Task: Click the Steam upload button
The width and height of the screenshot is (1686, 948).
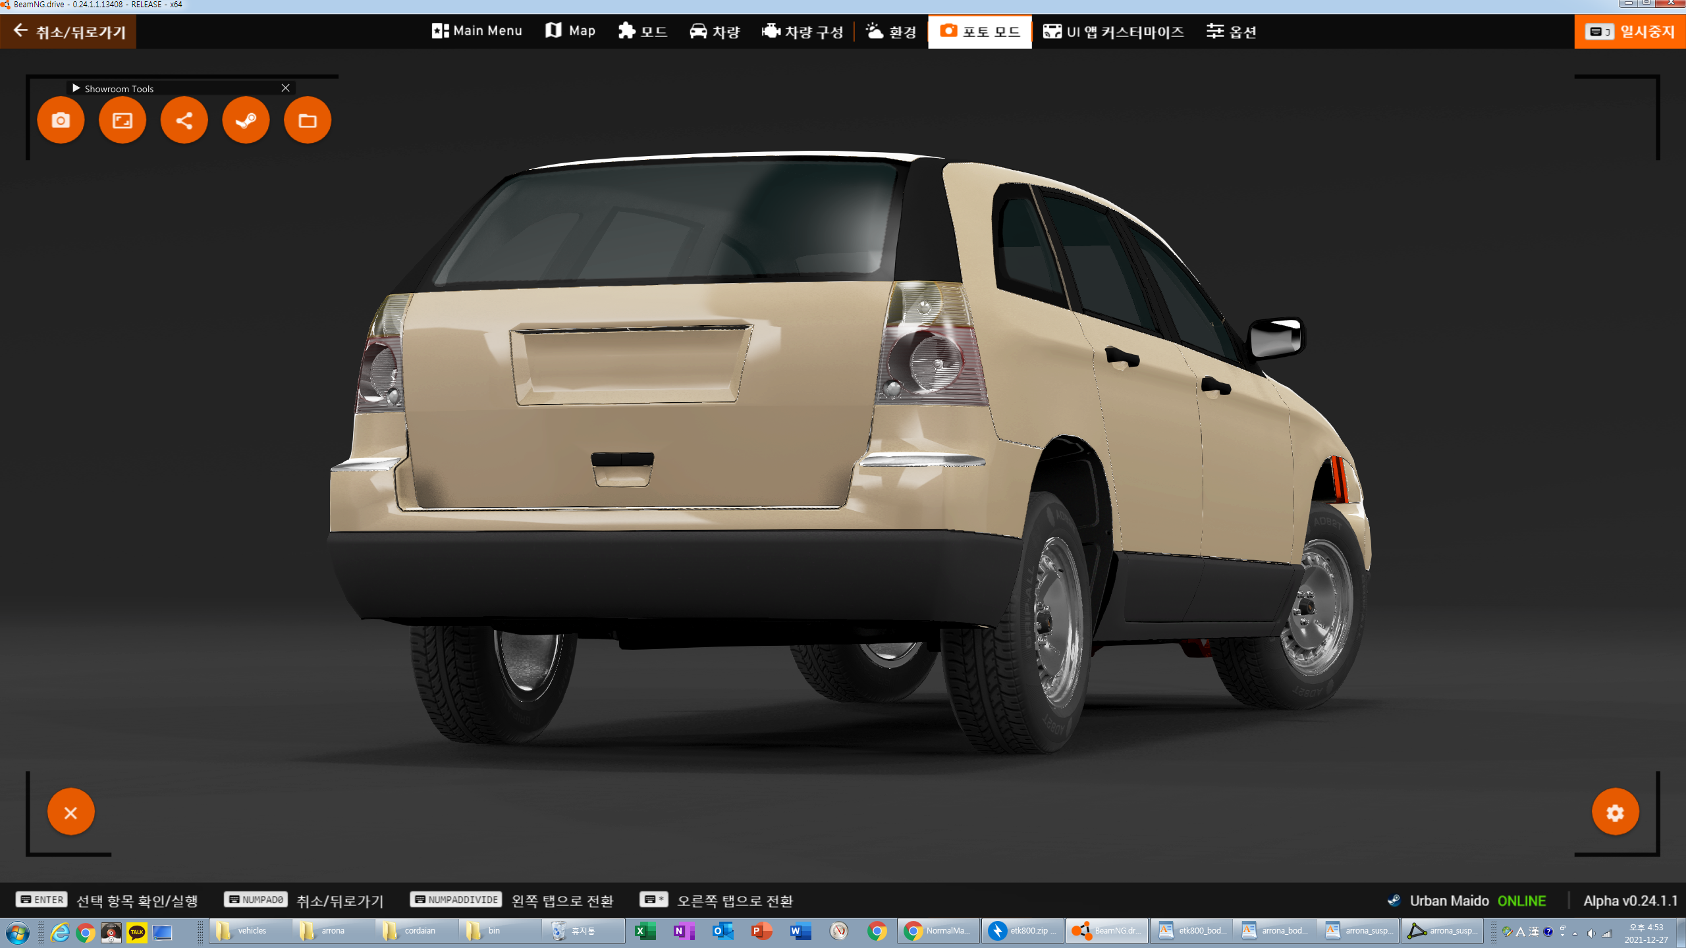Action: point(246,120)
